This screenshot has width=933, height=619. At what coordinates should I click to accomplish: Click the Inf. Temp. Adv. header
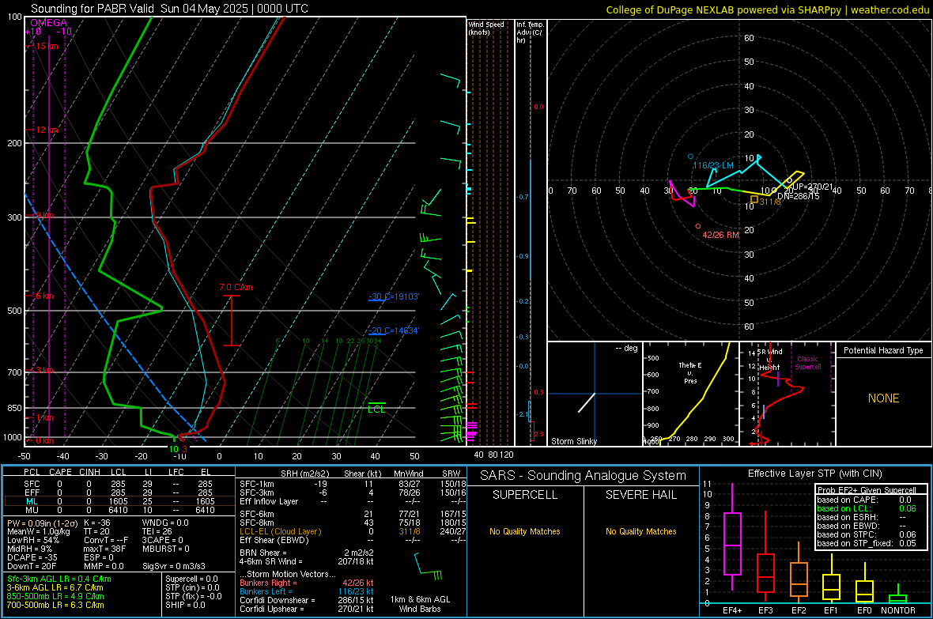[x=530, y=32]
